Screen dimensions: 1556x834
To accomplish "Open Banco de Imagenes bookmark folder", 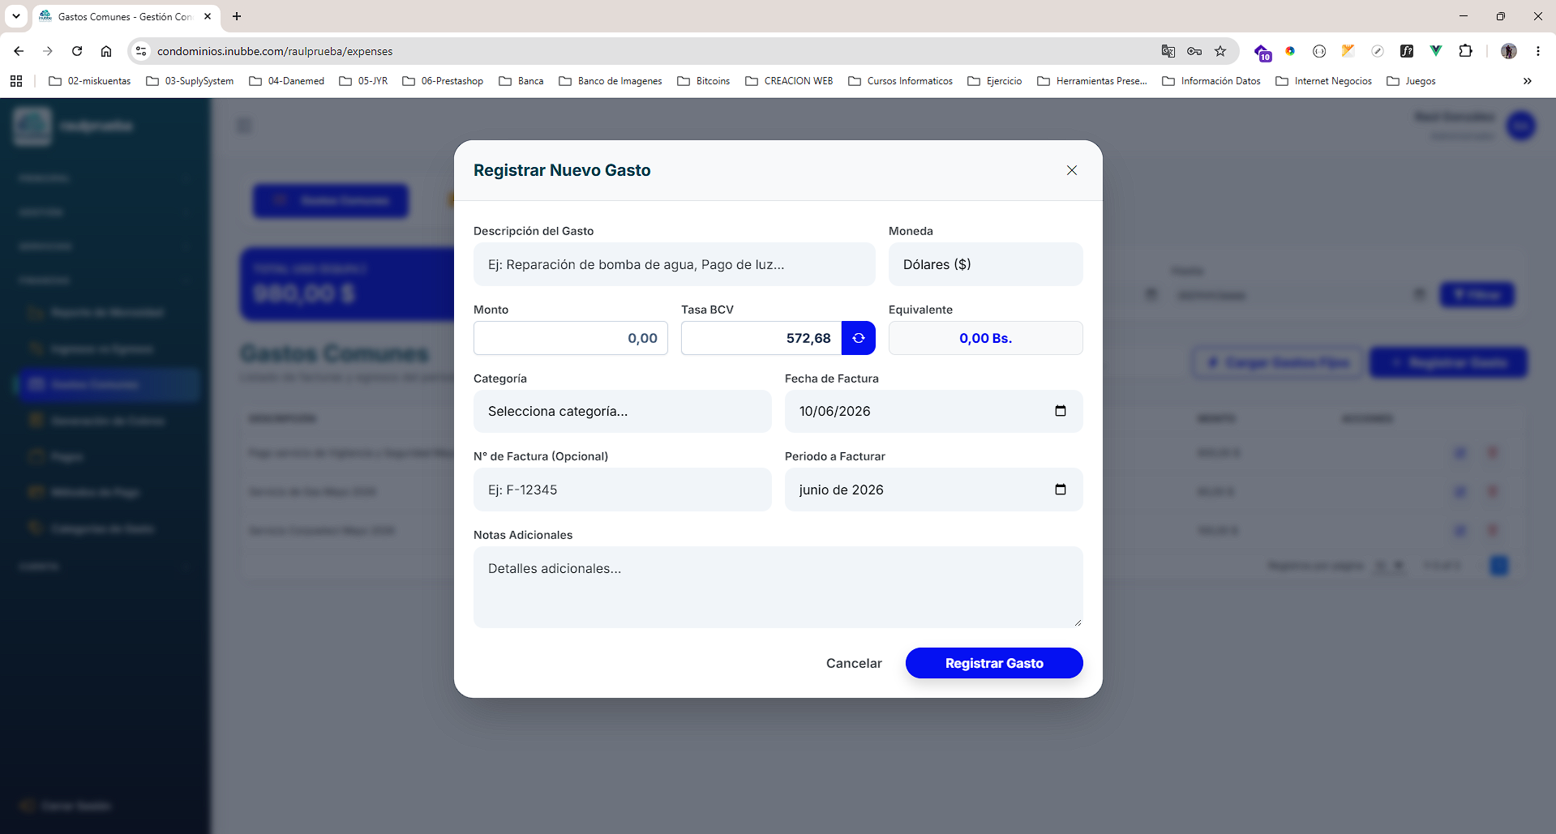I will click(611, 81).
